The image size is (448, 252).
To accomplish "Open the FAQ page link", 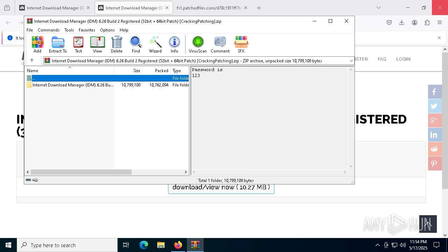I will [x=382, y=59].
